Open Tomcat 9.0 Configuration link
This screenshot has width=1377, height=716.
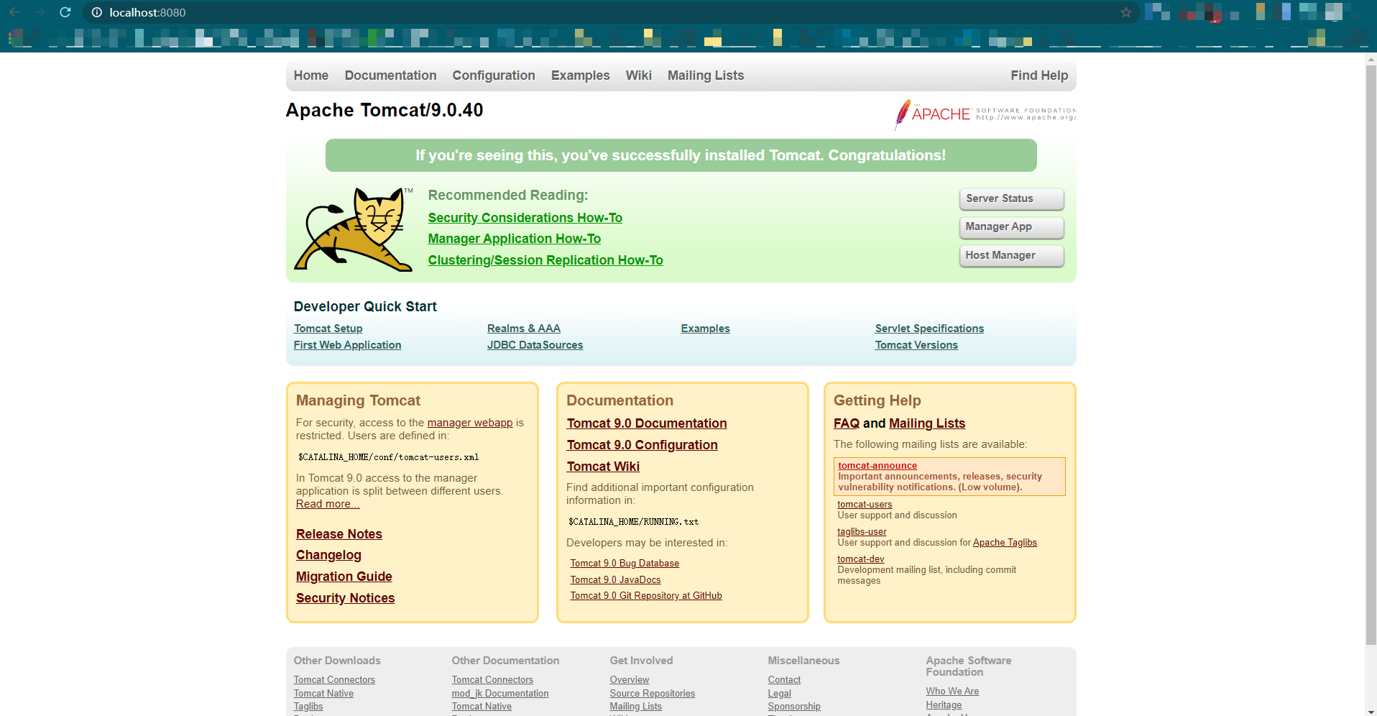643,445
